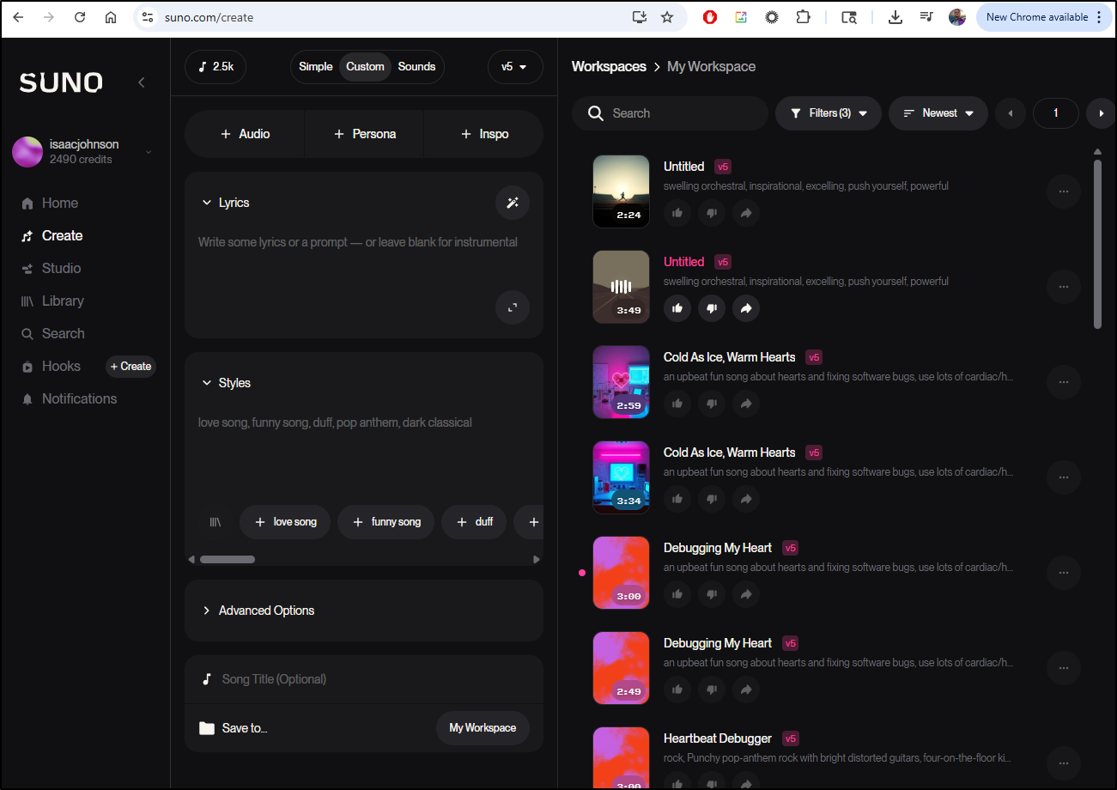Open more options for Debugging My Heart 3:00
Image resolution: width=1117 pixels, height=790 pixels.
1063,573
